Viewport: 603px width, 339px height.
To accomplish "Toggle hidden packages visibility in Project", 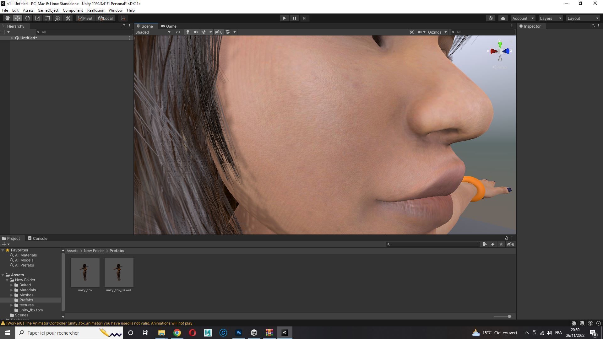I will (511, 244).
